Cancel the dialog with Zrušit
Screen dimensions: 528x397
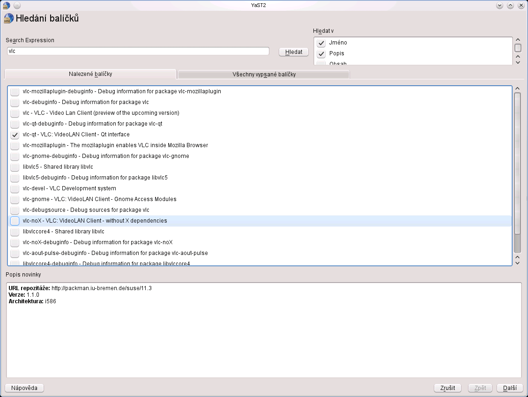(x=447, y=388)
